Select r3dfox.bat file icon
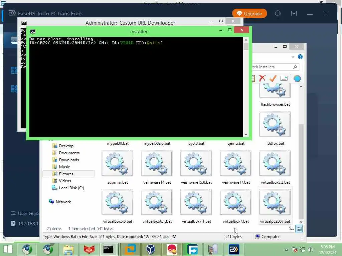This screenshot has height=256, width=342. [275, 124]
